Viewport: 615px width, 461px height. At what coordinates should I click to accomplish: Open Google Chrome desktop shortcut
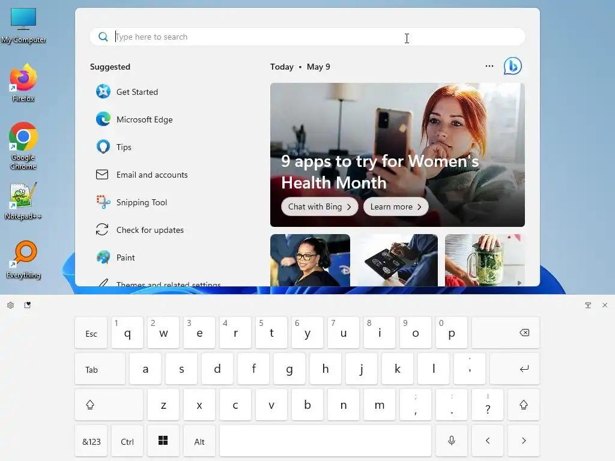point(23,146)
